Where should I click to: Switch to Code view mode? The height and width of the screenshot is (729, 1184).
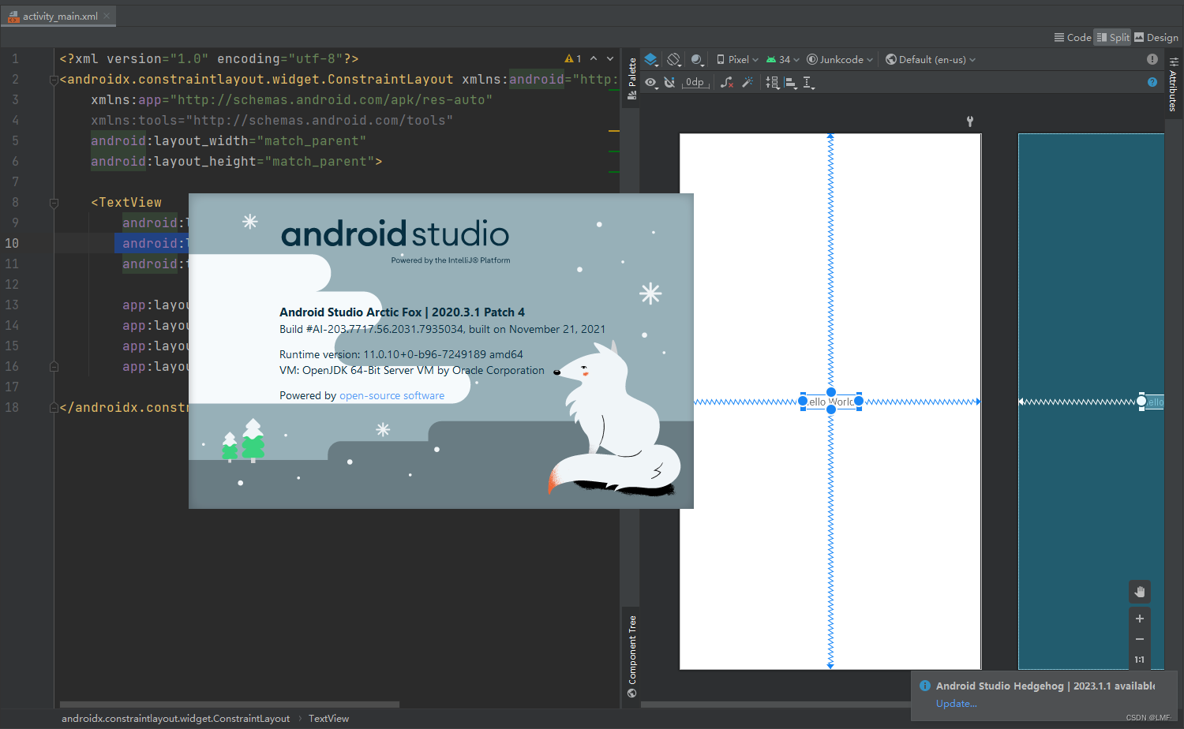pyautogui.click(x=1073, y=37)
